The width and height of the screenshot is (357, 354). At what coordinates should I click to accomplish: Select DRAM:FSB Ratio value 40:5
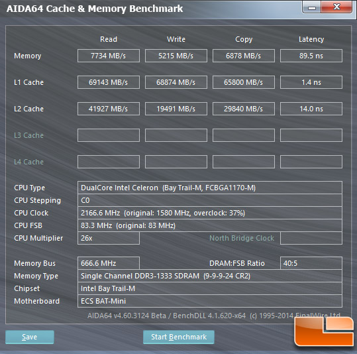pos(311,263)
